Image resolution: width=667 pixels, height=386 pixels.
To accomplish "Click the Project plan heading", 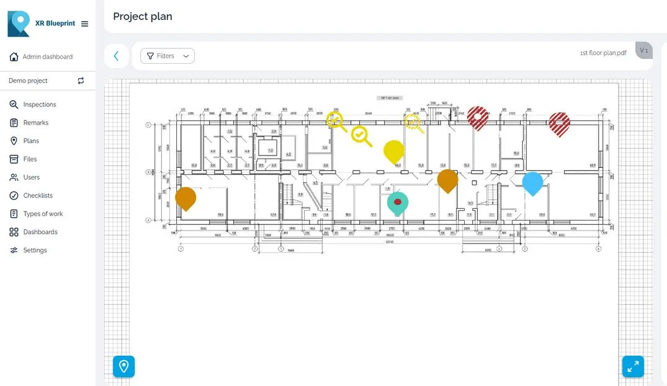I will coord(143,16).
